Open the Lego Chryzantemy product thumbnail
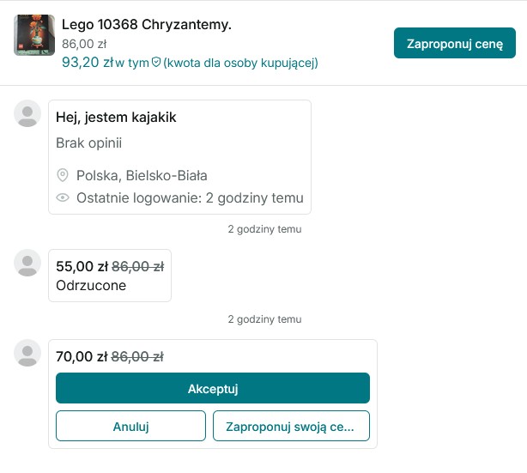Image resolution: width=527 pixels, height=473 pixels. point(34,35)
